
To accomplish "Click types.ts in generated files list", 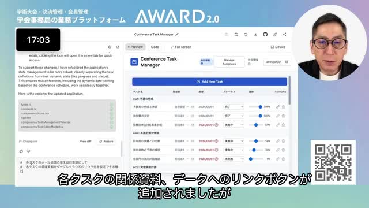I will point(26,105).
